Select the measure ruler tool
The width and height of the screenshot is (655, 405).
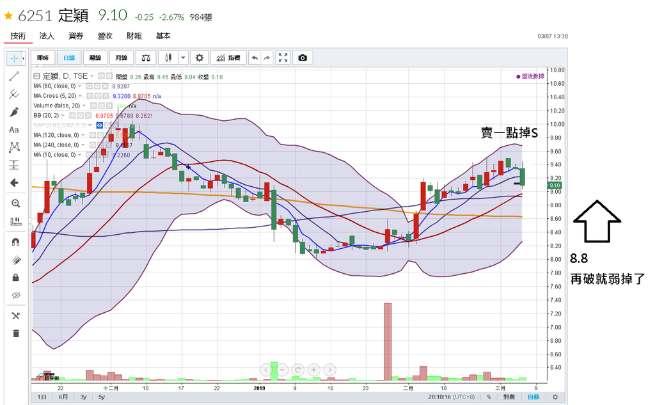[15, 221]
